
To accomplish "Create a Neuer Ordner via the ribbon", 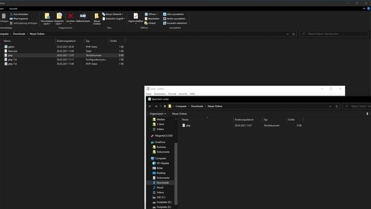I will coord(97,19).
